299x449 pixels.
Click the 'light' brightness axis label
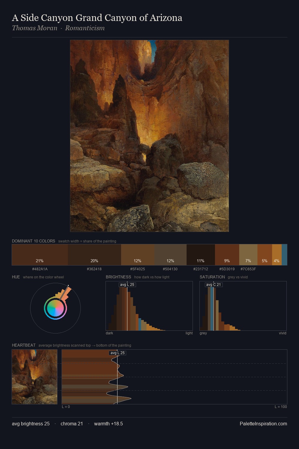coord(189,333)
